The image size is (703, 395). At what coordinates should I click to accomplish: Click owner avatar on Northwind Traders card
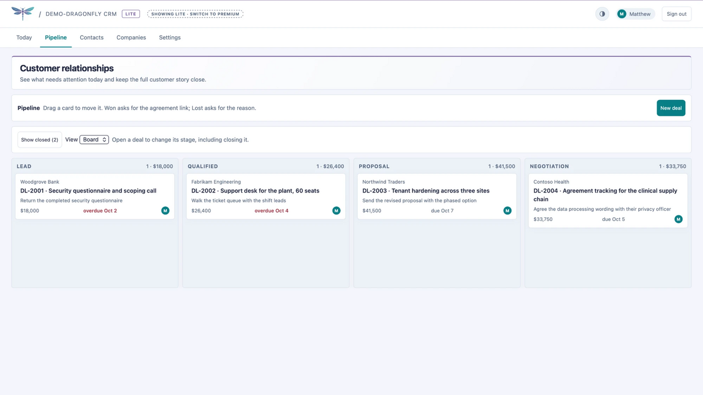507,211
